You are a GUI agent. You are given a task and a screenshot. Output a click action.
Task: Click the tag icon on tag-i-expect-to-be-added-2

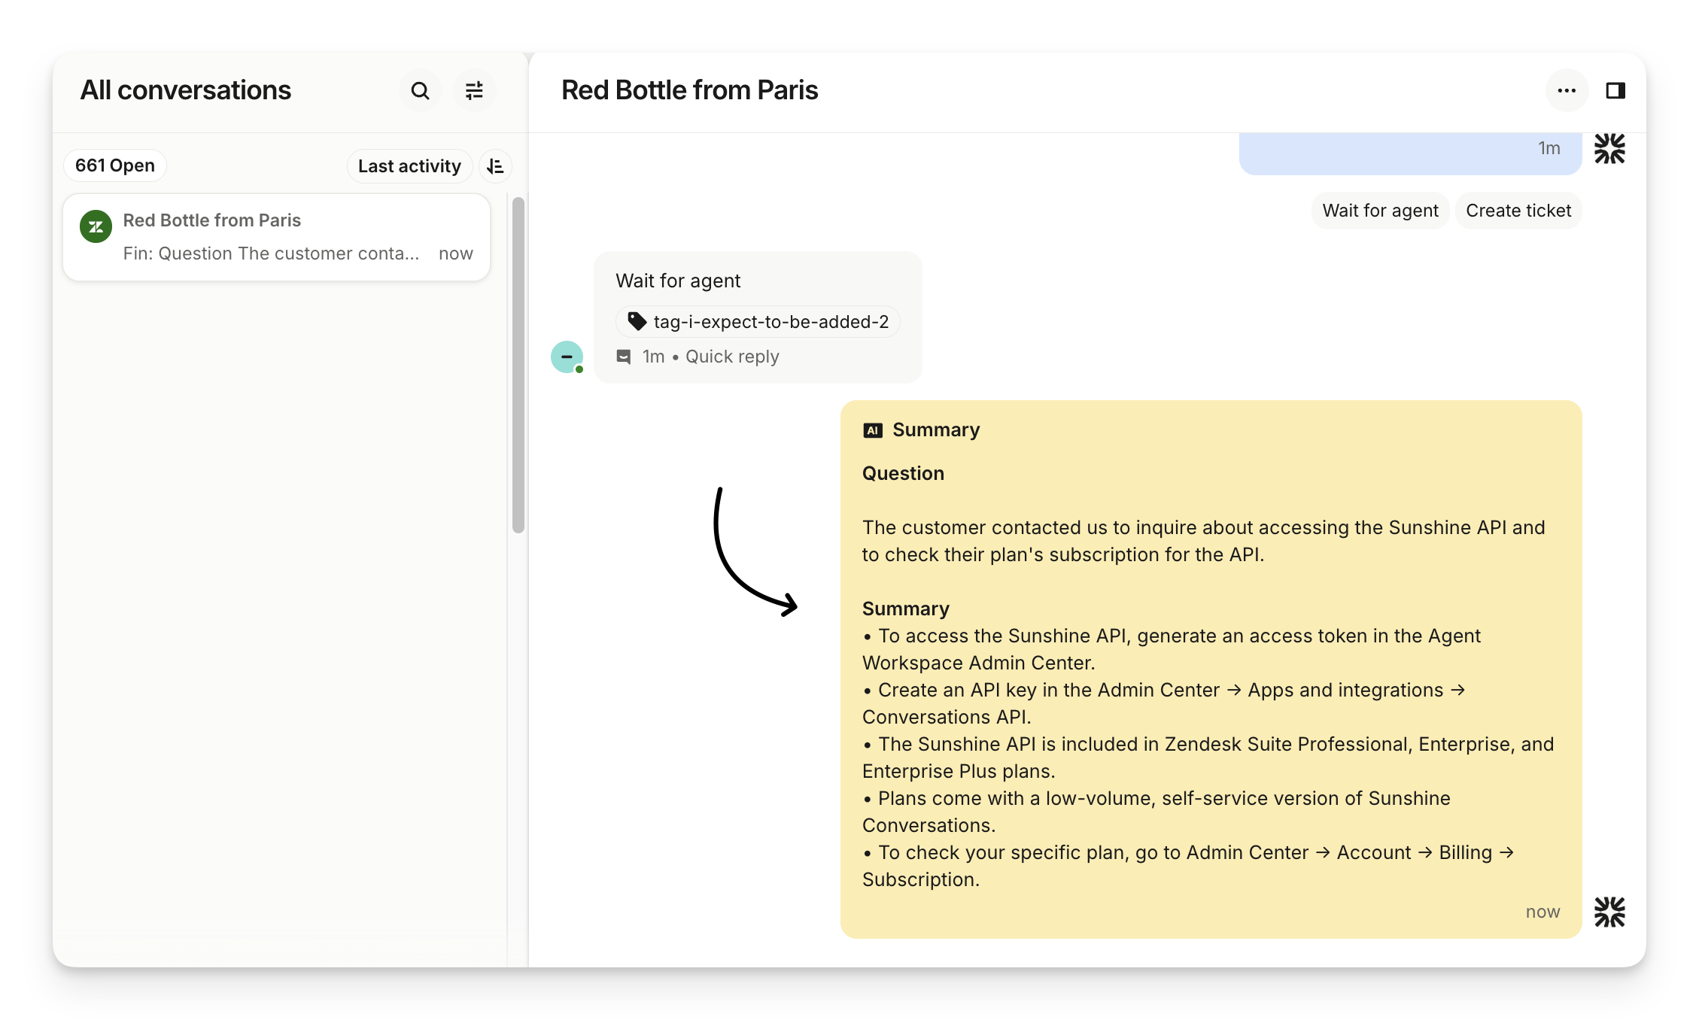point(637,321)
